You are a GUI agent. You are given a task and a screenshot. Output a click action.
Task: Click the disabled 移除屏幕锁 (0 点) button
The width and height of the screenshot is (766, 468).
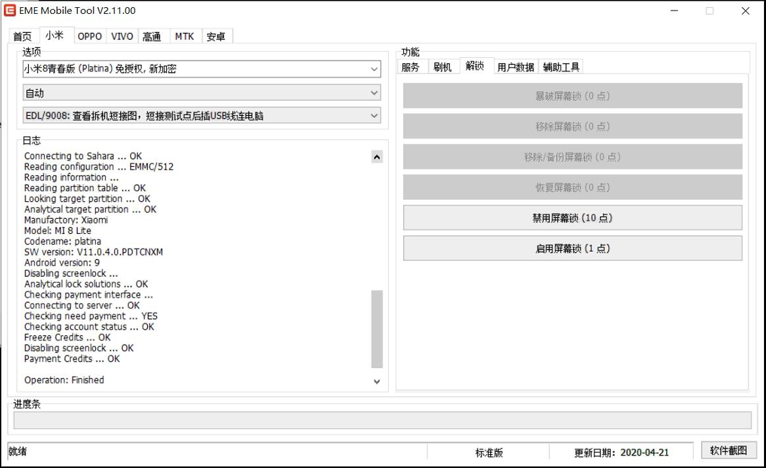573,126
